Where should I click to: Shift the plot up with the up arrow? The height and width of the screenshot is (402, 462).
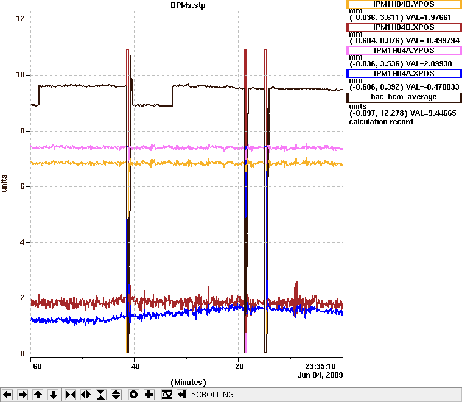tap(38, 394)
